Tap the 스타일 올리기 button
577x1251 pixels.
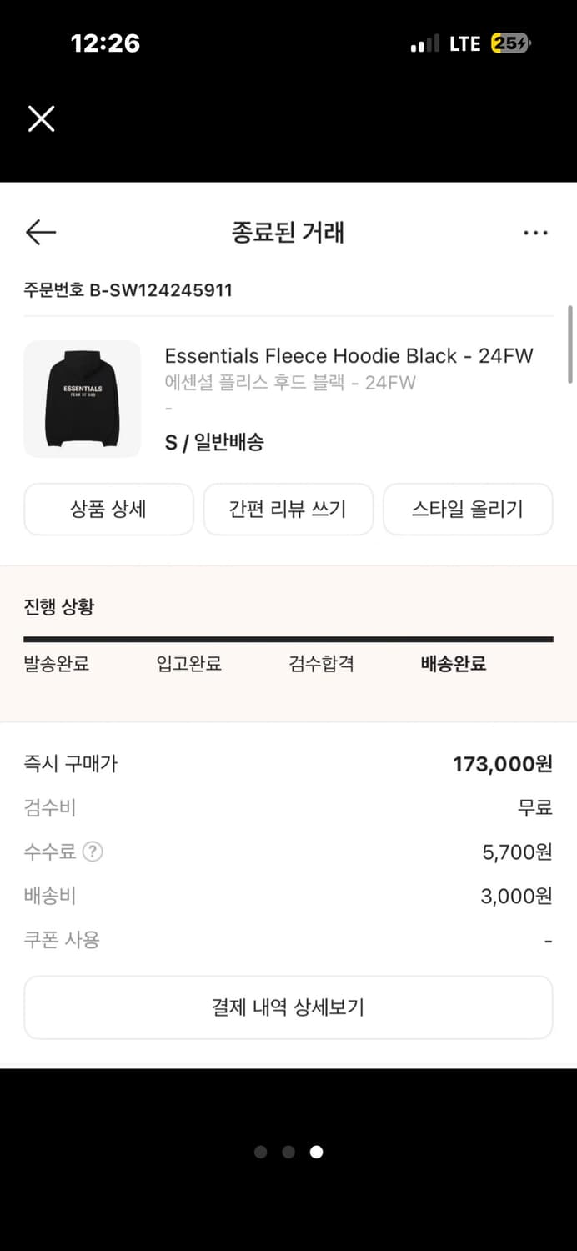tap(468, 510)
